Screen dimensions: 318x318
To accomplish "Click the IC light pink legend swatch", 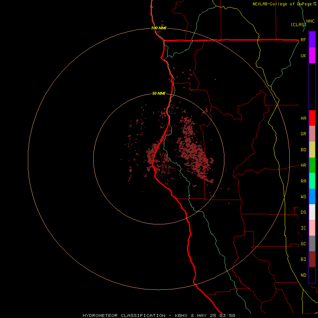I will (312, 228).
